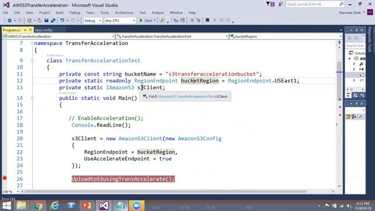Click the Namrata Shah account name
The image size is (375, 211).
(x=350, y=13)
